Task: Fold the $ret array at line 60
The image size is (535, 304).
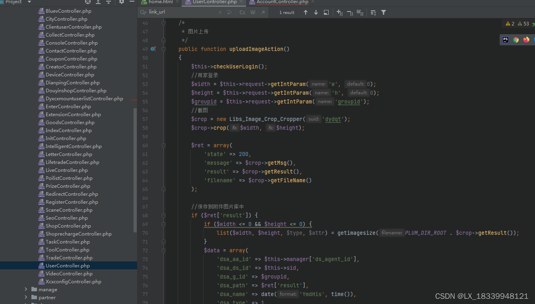Action: tap(163, 145)
